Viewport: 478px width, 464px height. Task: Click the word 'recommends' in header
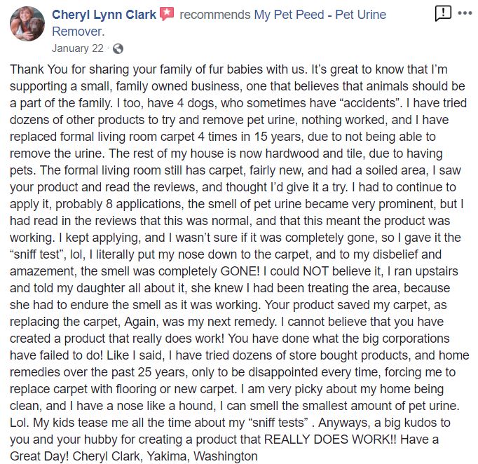click(215, 15)
